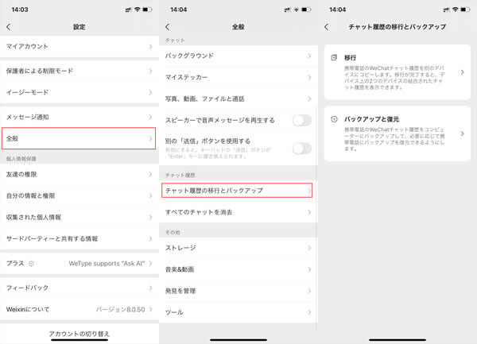This screenshot has width=477, height=344.
Task: Open フィードバック row
Action: 79,288
